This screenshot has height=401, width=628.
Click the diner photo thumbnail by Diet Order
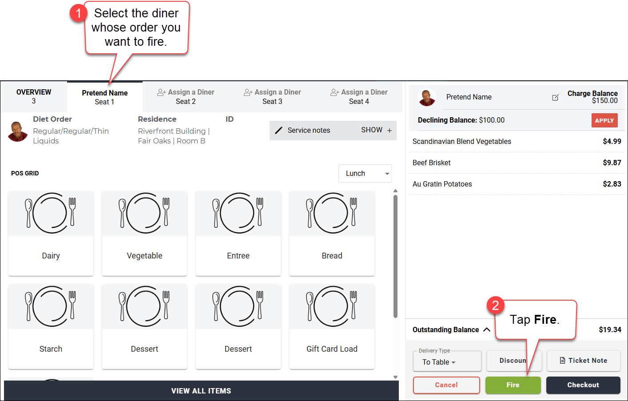[18, 131]
